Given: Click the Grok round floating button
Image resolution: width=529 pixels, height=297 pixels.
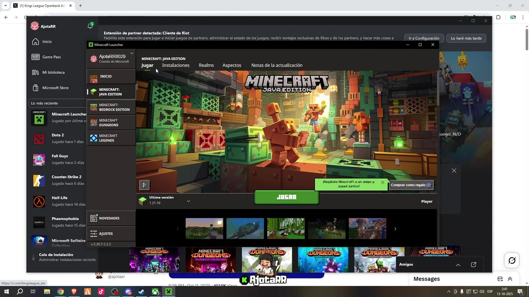Looking at the screenshot, I should [512, 260].
